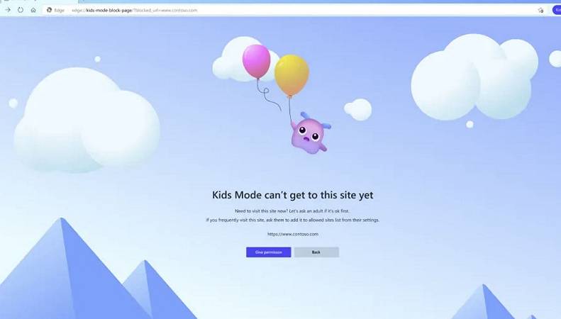Click the grey Back button
This screenshot has height=319, width=561.
(x=316, y=252)
